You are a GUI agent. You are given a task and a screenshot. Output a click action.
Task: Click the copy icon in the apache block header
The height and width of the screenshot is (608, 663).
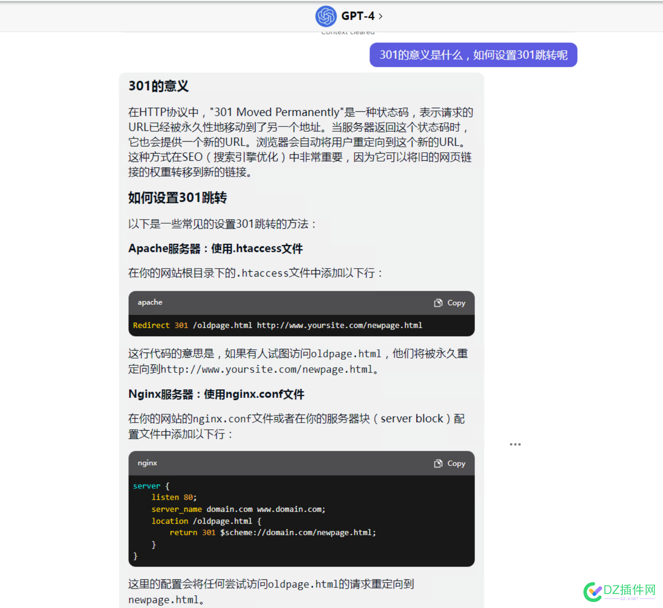(x=438, y=303)
